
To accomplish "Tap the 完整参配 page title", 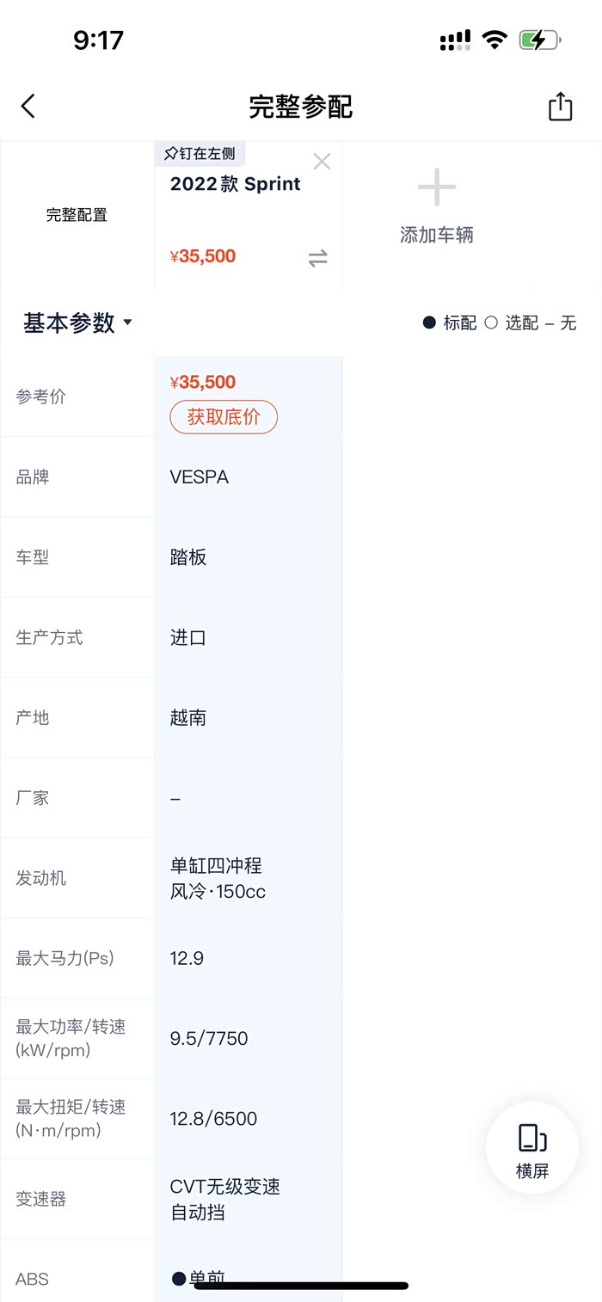I will (x=301, y=107).
